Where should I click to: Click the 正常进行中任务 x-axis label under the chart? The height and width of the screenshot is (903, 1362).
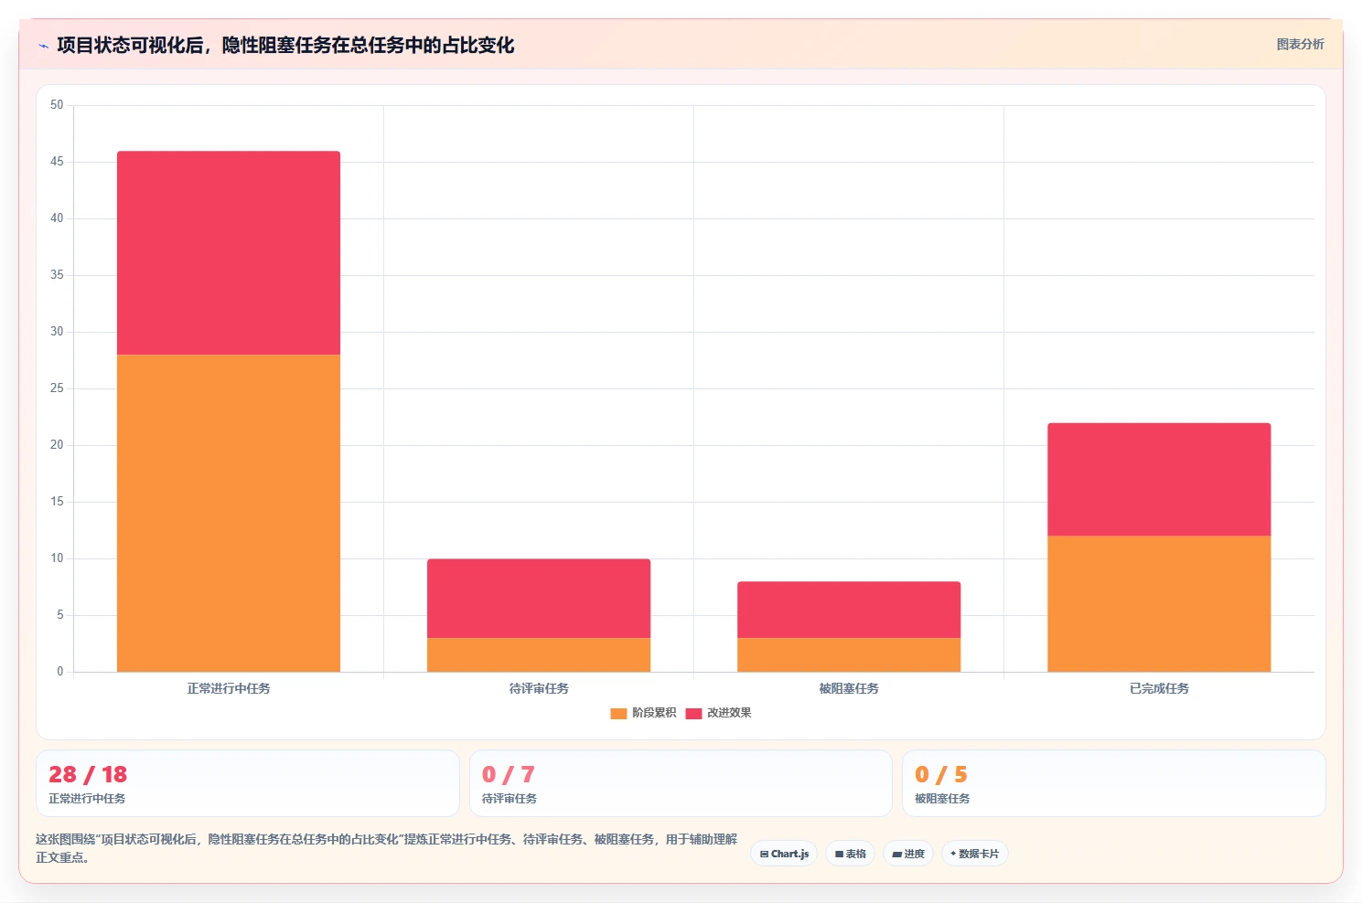click(229, 688)
